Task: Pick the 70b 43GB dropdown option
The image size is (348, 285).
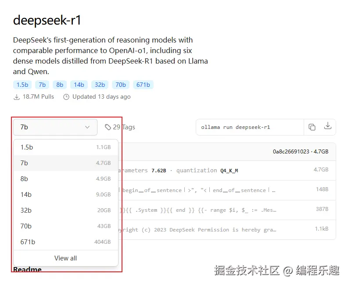Action: tap(66, 226)
